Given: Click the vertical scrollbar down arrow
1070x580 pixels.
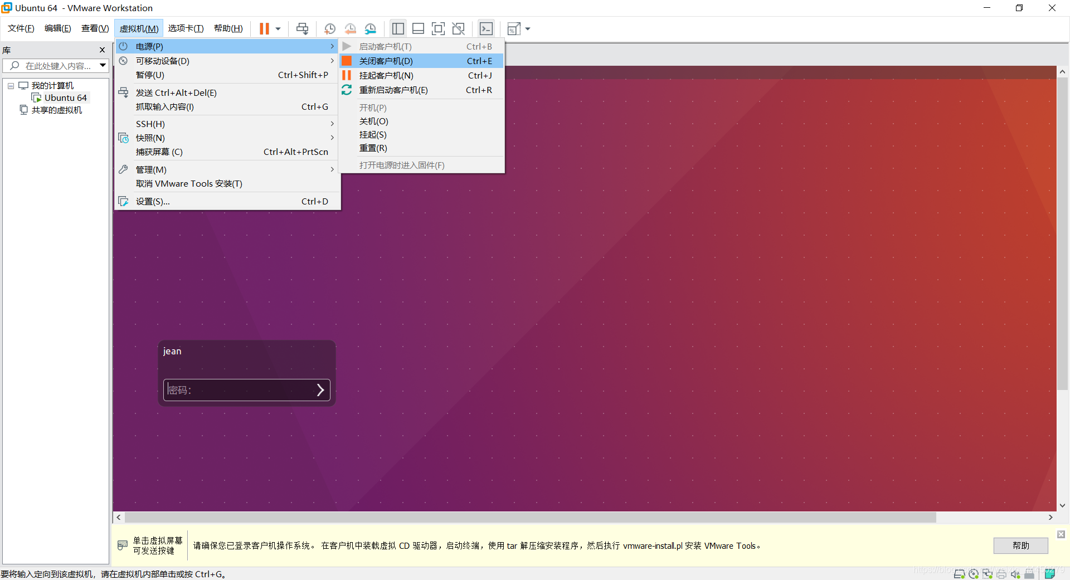Looking at the screenshot, I should (x=1063, y=505).
